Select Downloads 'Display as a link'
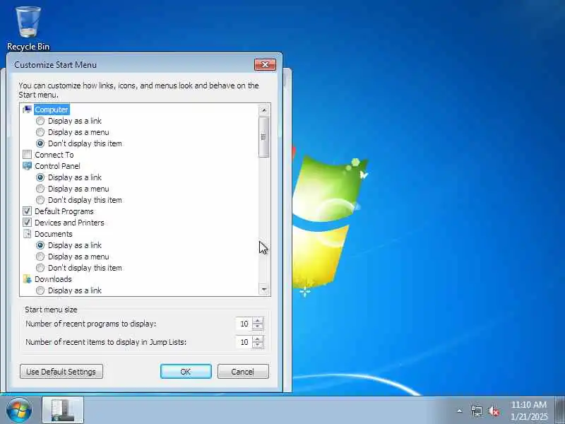Viewport: 565px width, 424px height. click(40, 290)
